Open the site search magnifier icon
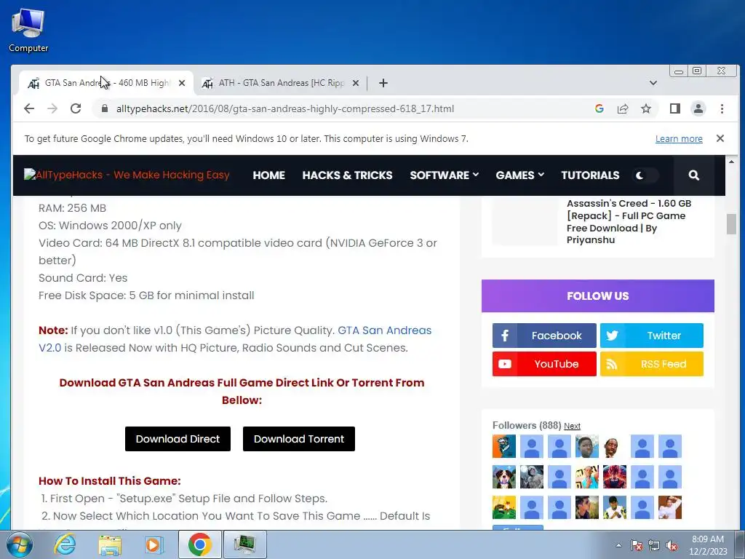The image size is (745, 559). tap(693, 175)
